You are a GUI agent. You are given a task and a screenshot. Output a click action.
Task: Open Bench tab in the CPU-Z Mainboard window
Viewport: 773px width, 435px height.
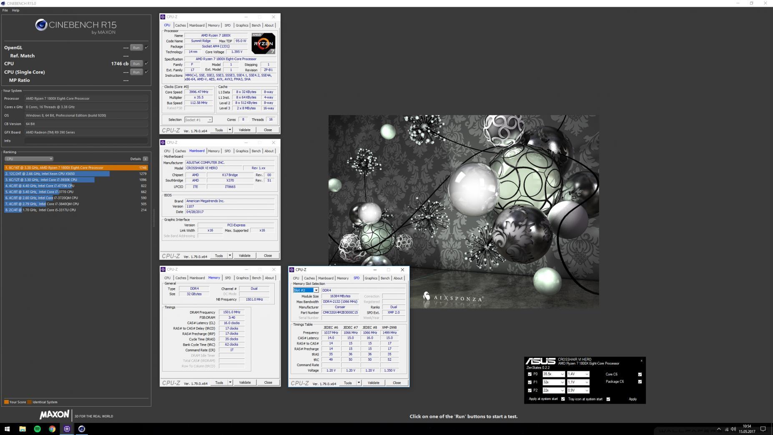[256, 151]
